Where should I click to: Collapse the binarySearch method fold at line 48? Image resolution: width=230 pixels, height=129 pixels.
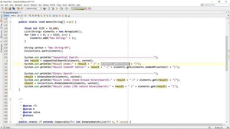[x=10, y=122]
